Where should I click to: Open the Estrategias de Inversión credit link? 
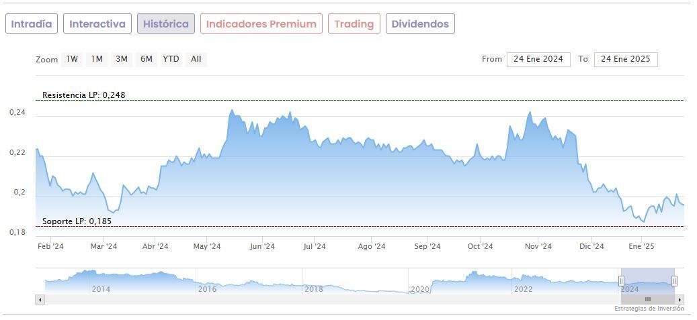(649, 309)
